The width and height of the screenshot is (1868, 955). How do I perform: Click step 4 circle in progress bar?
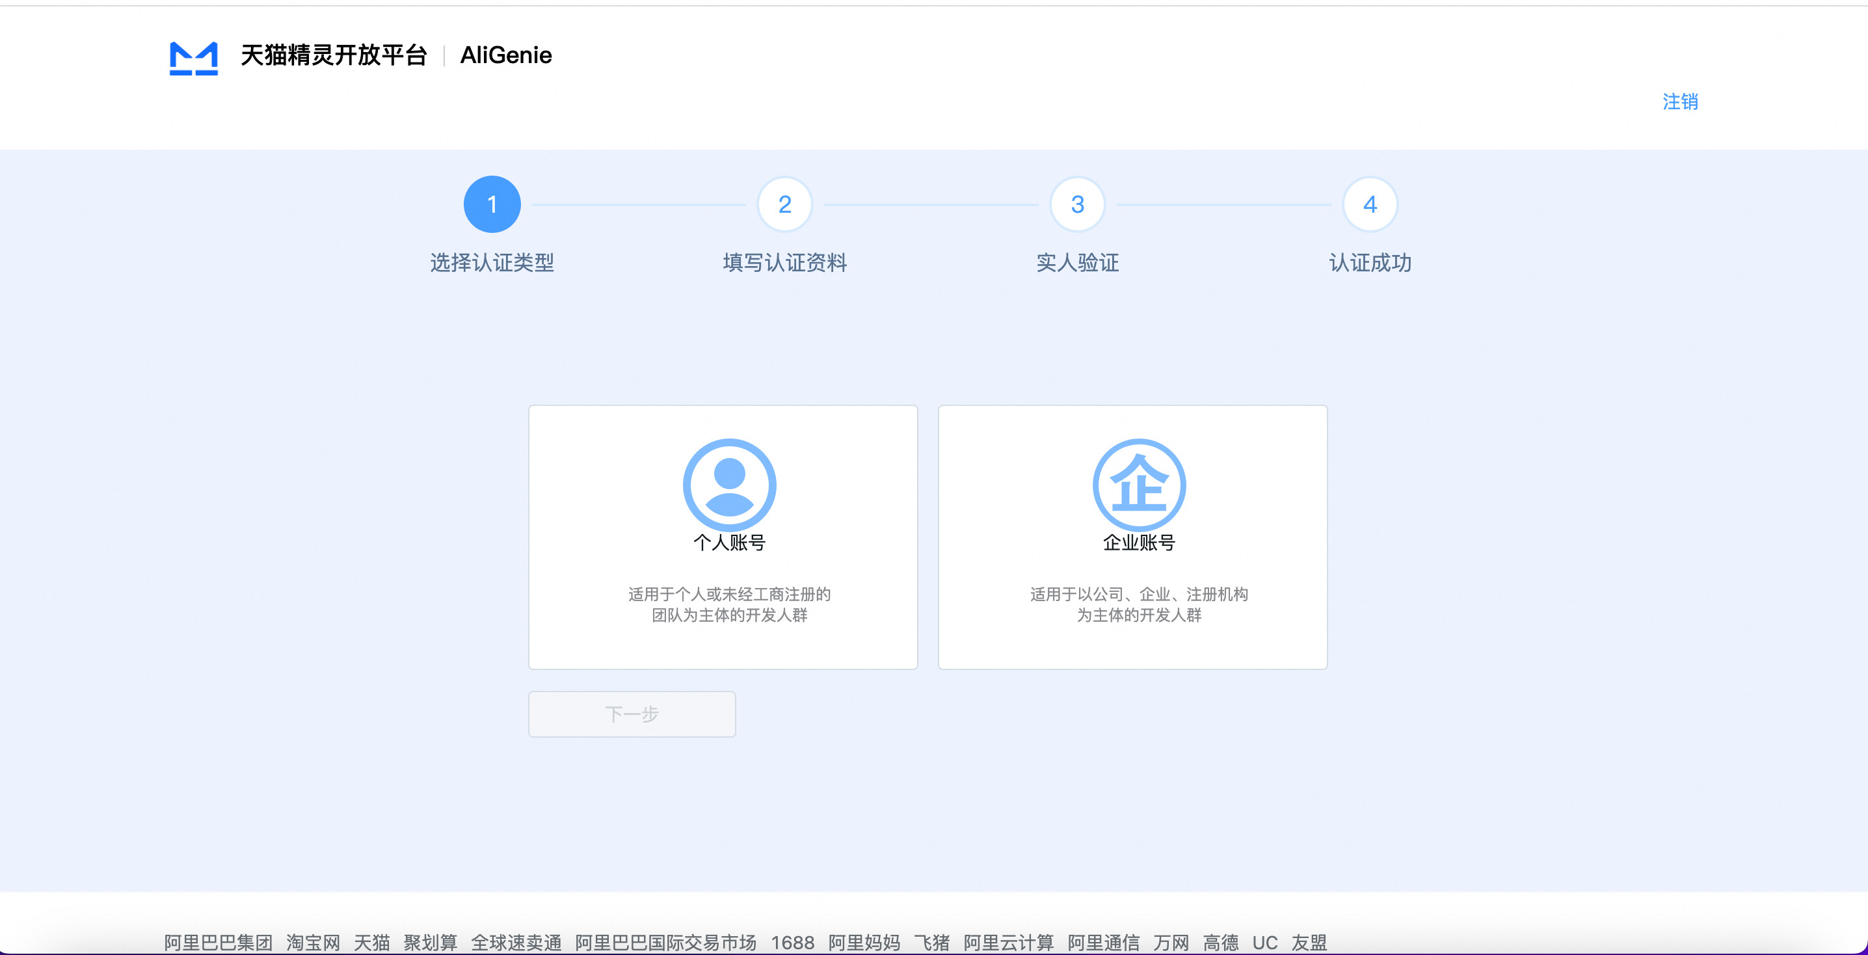pyautogui.click(x=1370, y=204)
